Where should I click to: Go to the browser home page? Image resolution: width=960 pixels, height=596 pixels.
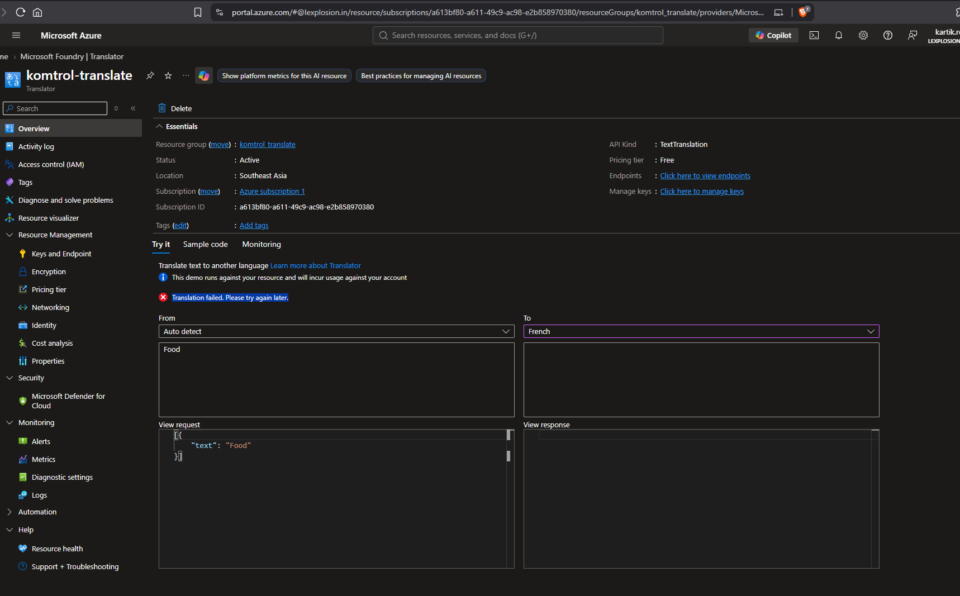[x=37, y=12]
